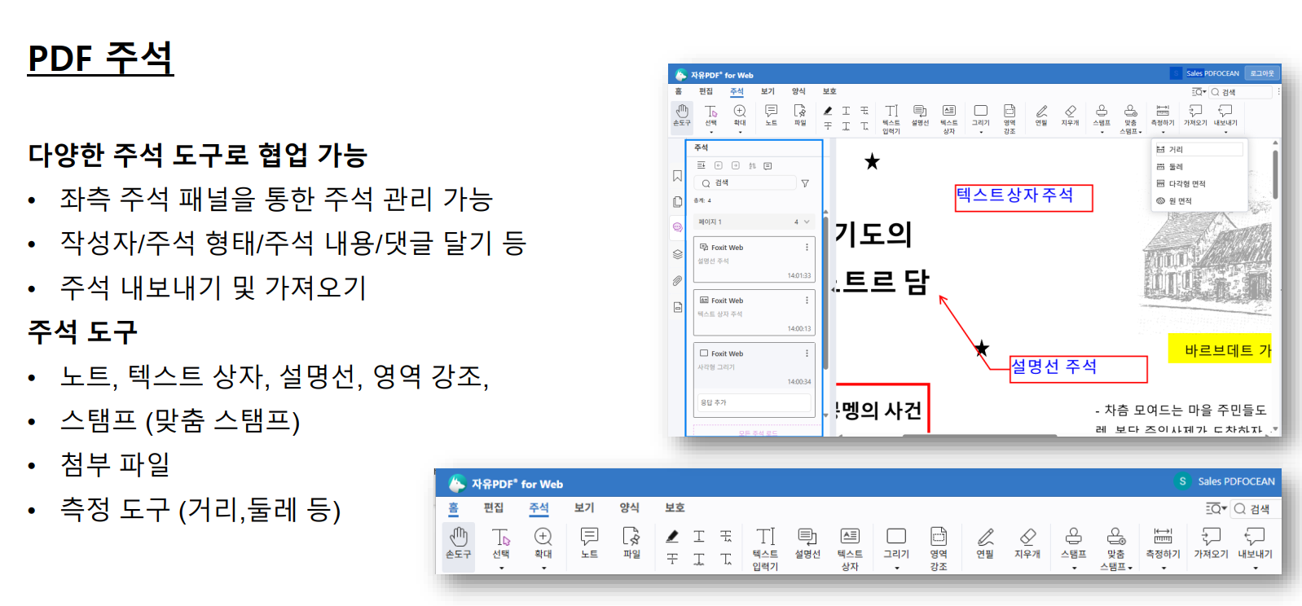The image size is (1302, 606).
Task: Choose the 확대 zoom tool in bottom toolbar
Action: (543, 543)
